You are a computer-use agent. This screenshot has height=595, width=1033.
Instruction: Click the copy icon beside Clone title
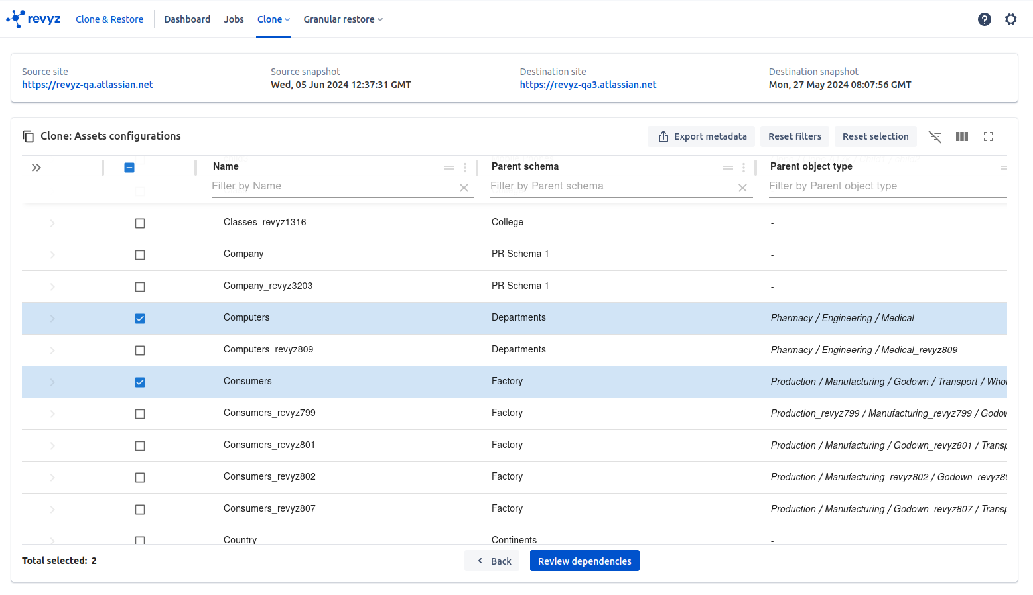pos(29,136)
